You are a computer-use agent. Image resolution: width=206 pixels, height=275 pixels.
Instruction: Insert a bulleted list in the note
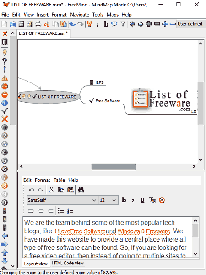(61, 211)
